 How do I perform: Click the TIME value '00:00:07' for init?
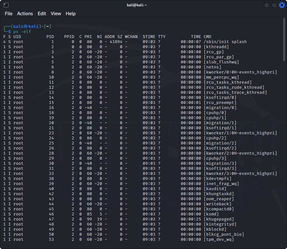[x=191, y=42]
